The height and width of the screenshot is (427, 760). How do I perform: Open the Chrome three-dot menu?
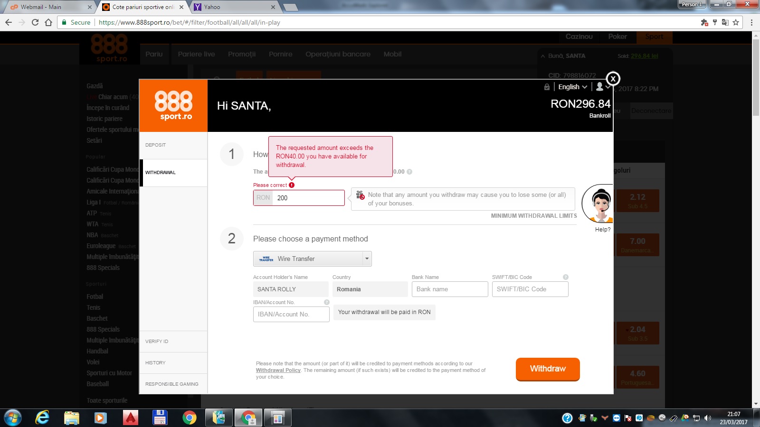point(751,22)
